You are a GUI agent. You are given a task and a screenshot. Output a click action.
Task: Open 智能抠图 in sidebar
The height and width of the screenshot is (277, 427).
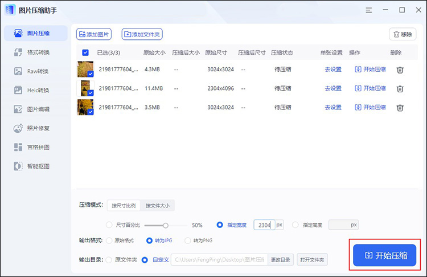tap(36, 166)
